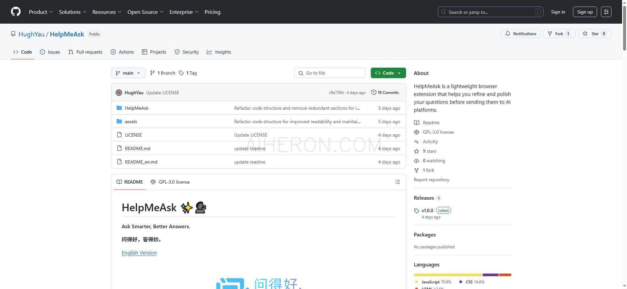Open the HelpMeAsk repository link
The image size is (627, 289).
point(67,34)
